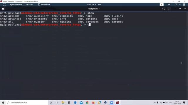Open the clock showing Apr 20 11:00
Viewport: 188px width, 105px height.
(94, 5)
